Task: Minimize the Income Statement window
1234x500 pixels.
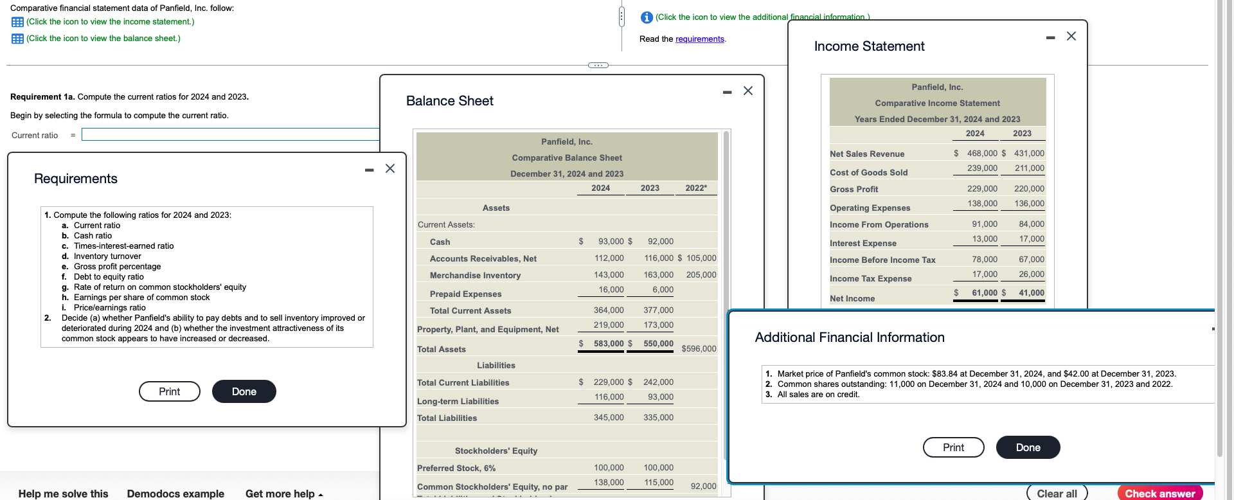Action: [x=1050, y=38]
